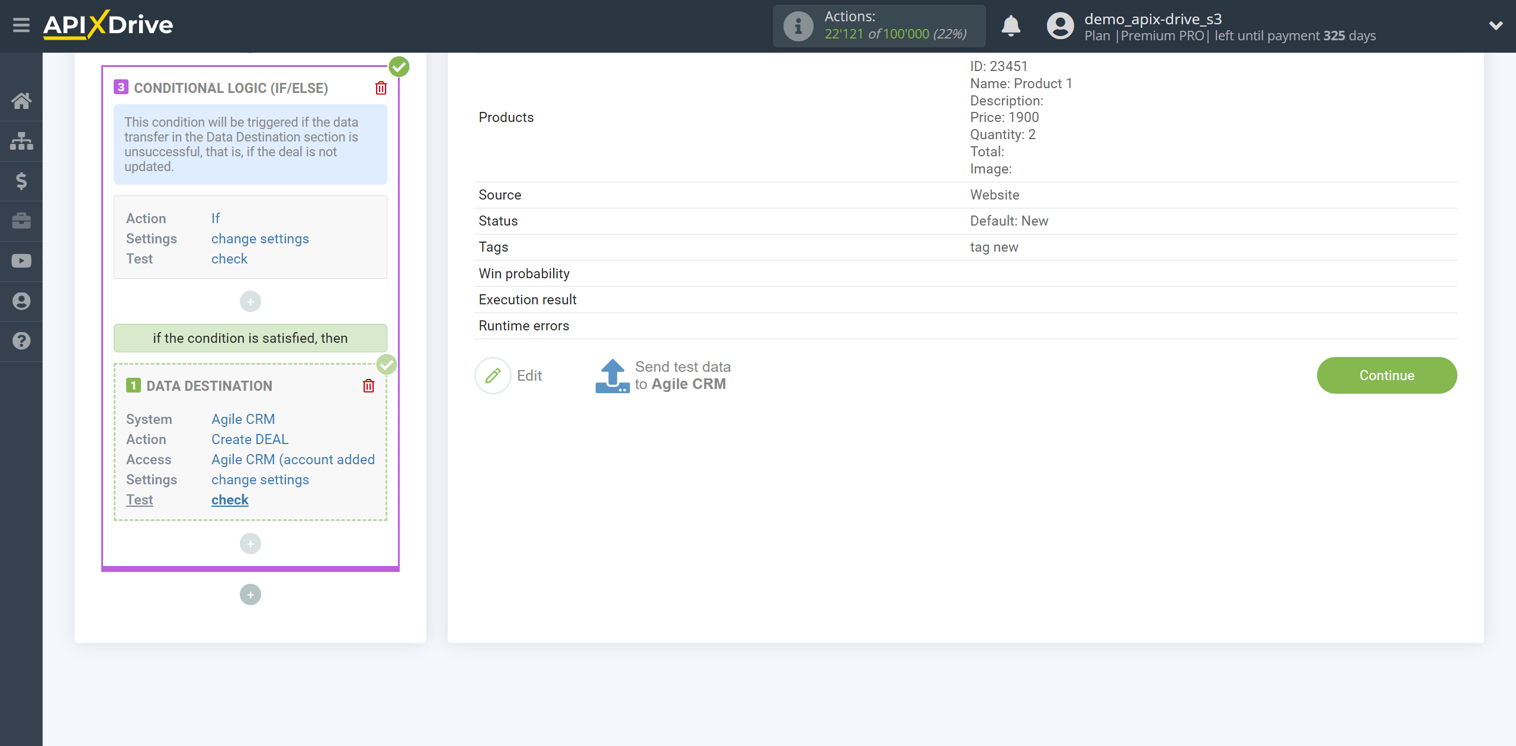Open the notifications bell

pos(1011,26)
